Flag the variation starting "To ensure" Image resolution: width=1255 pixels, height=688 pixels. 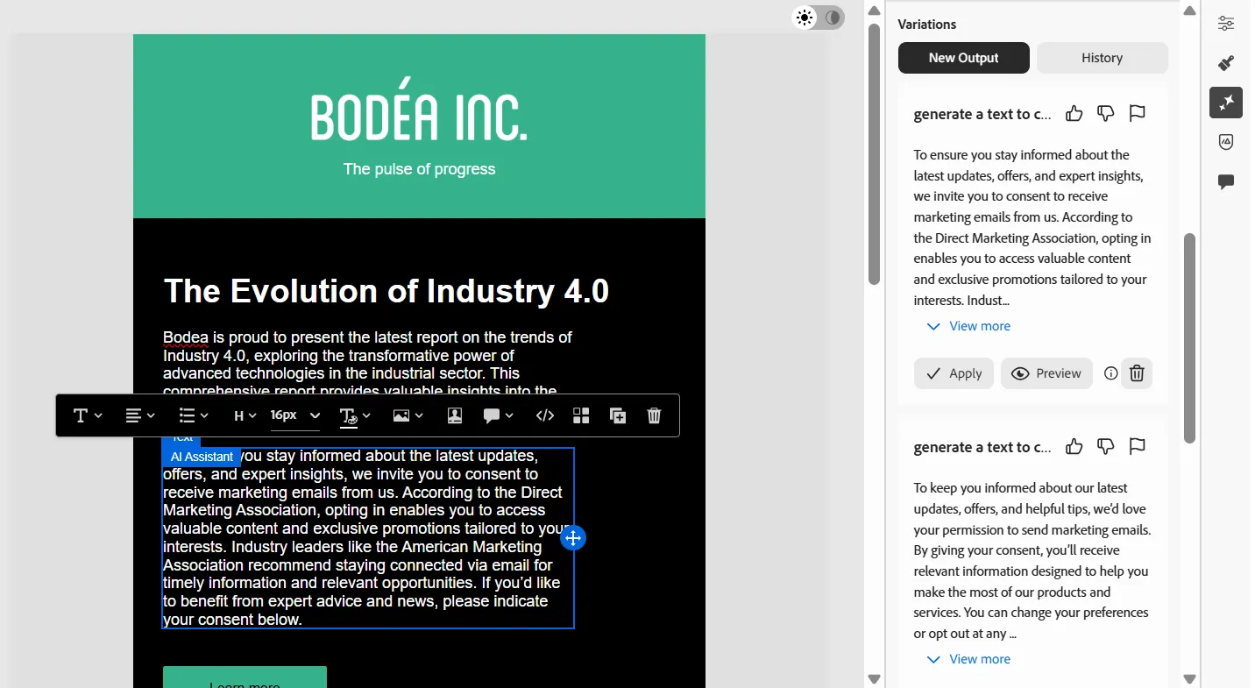coord(1137,113)
